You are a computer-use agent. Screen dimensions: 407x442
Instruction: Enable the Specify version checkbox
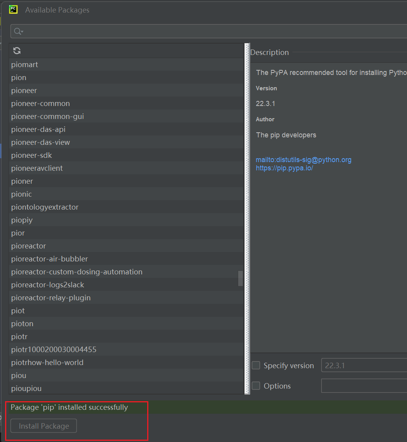pos(256,365)
